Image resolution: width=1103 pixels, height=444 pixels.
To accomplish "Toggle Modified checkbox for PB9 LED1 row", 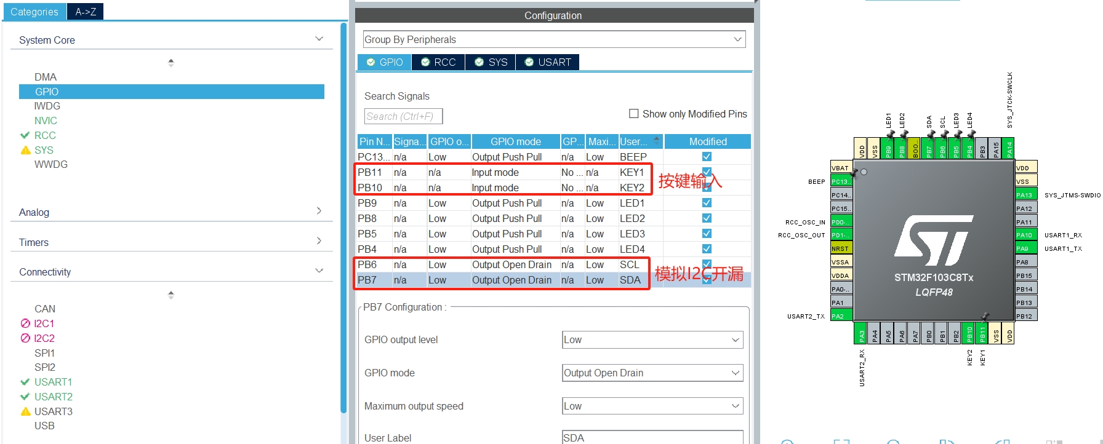I will point(707,203).
